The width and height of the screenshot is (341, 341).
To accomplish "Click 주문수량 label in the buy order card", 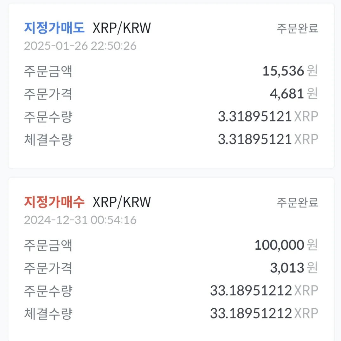I will 48,291.
